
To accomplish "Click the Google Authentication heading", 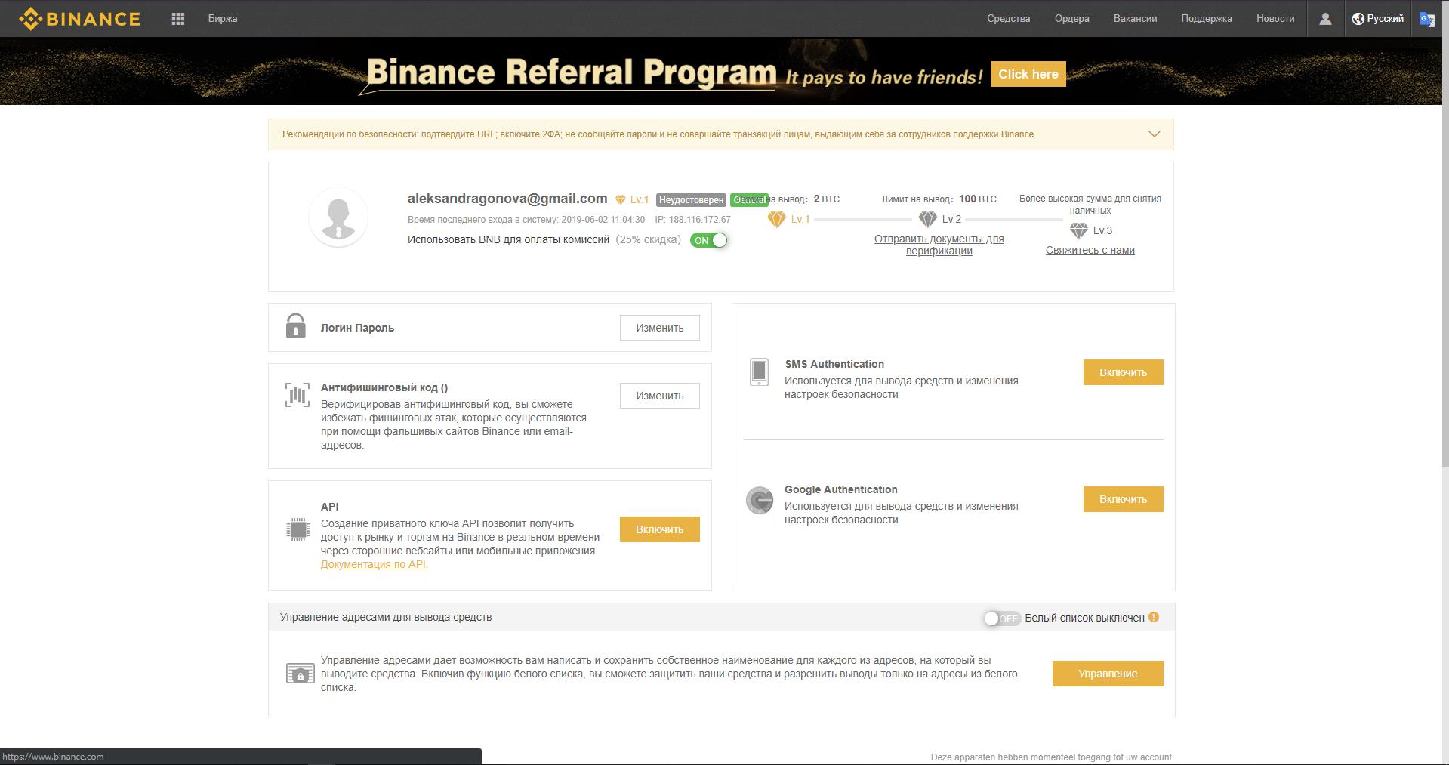I will point(841,489).
